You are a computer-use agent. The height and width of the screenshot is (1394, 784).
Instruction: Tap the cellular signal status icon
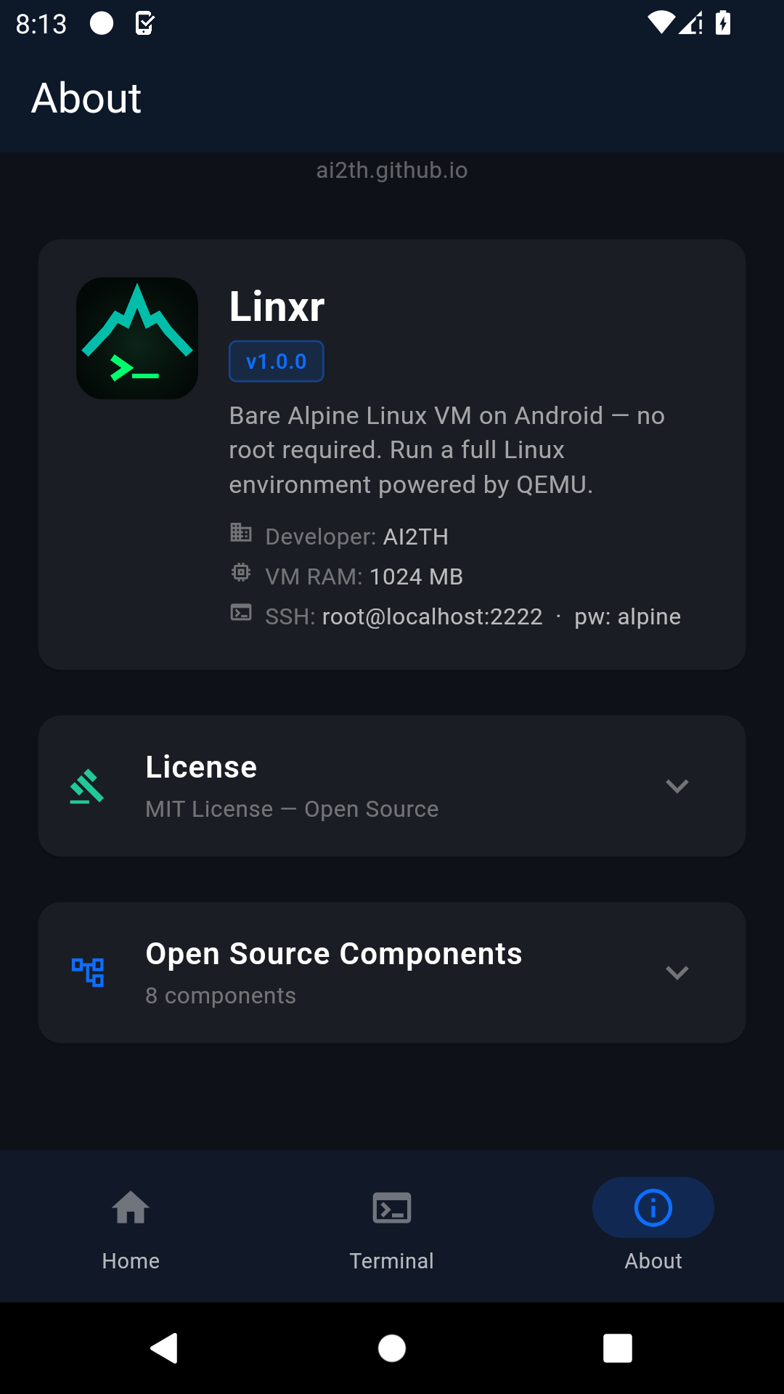point(691,23)
